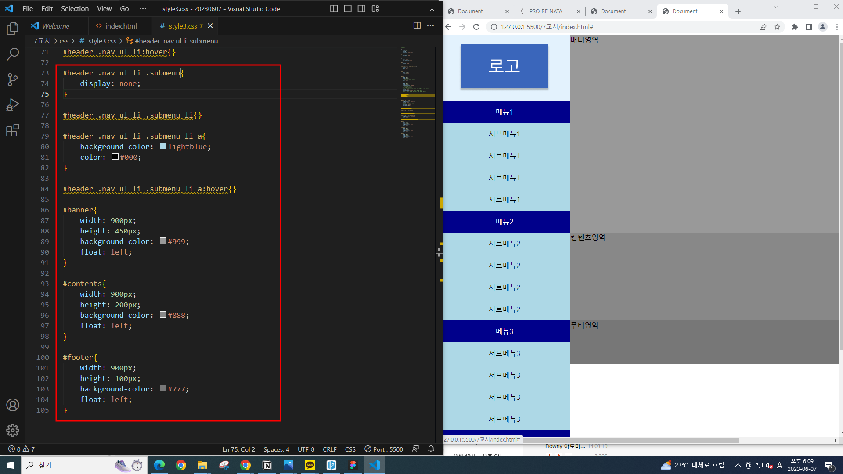Open the Selection menu
The width and height of the screenshot is (843, 474).
tap(75, 9)
